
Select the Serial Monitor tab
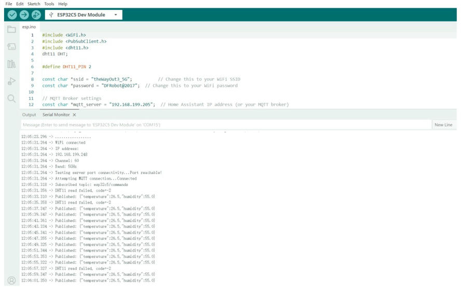pos(56,115)
